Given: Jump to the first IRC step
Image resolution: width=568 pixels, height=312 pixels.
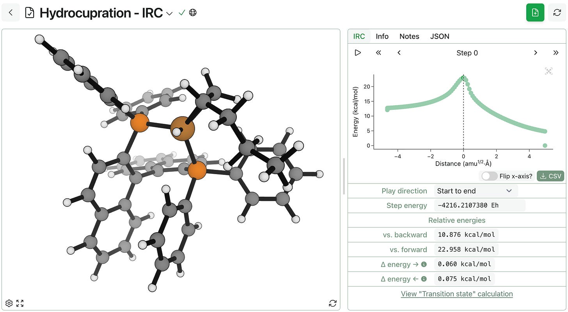Looking at the screenshot, I should point(378,53).
